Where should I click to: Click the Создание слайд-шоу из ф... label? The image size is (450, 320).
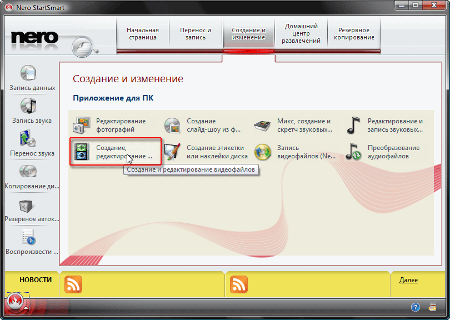[213, 126]
